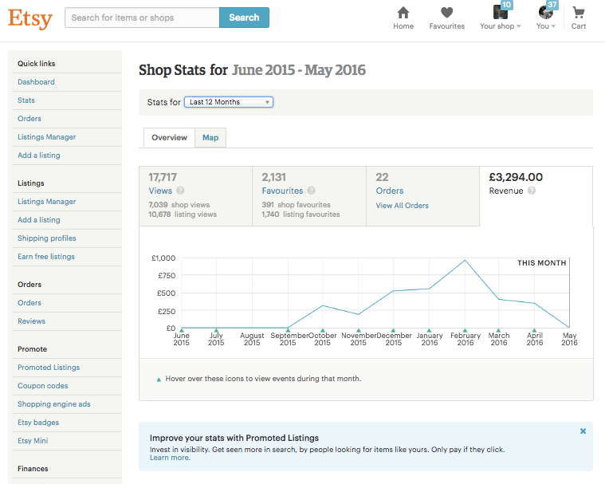Click the Home house icon
Image resolution: width=605 pixels, height=484 pixels.
(403, 13)
